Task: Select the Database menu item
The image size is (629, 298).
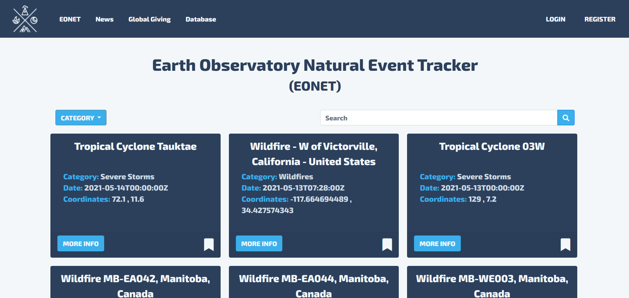Action: 201,19
